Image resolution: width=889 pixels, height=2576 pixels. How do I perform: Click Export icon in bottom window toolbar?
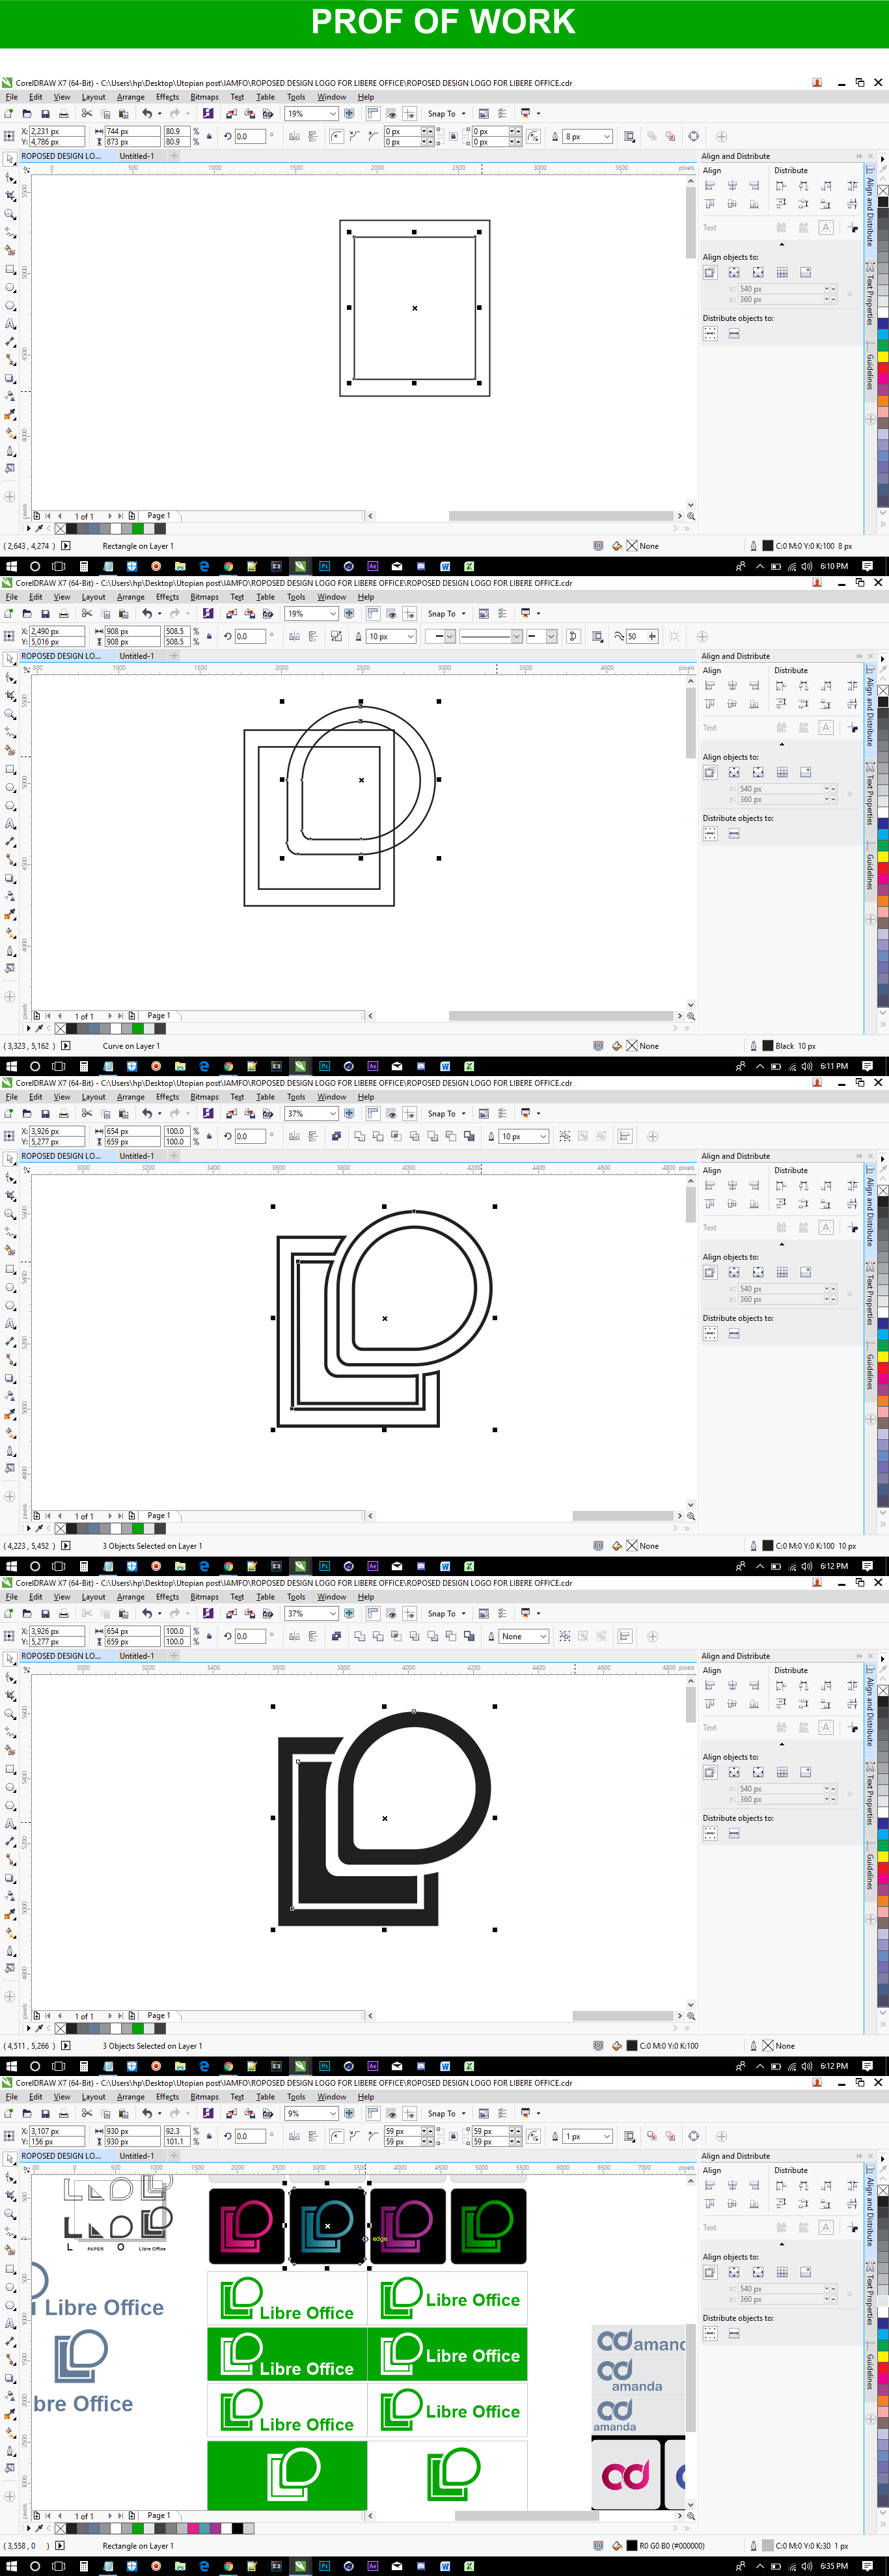click(249, 2113)
